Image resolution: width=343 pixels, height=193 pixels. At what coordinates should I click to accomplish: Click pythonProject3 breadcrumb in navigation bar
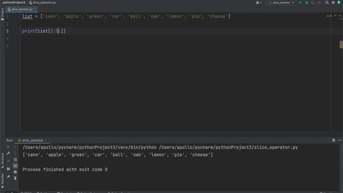point(14,3)
